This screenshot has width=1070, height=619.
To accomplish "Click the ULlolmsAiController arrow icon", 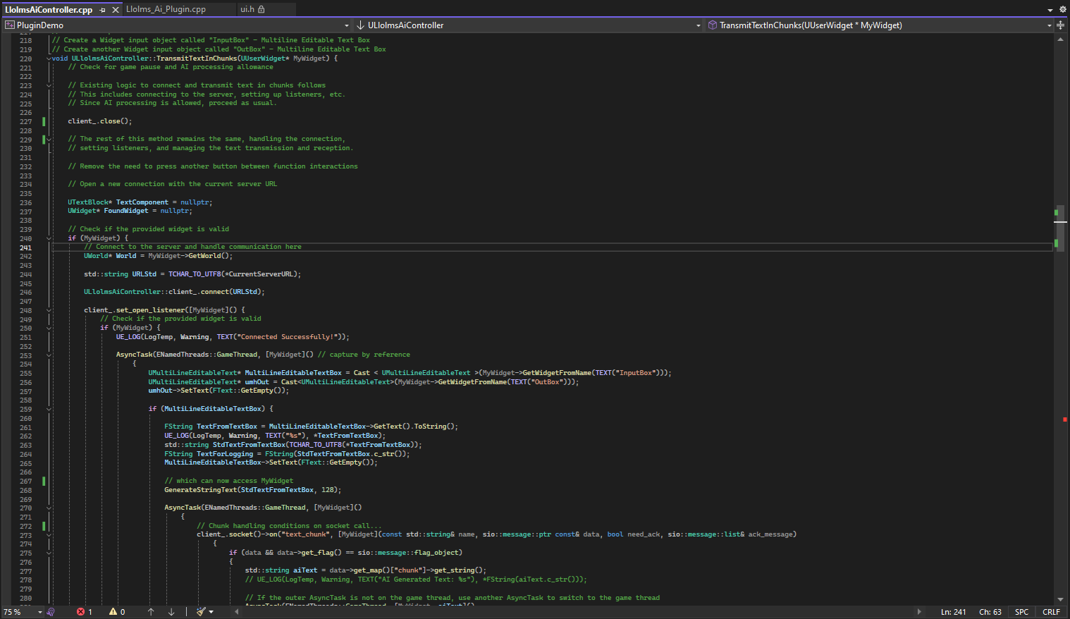I will click(360, 25).
